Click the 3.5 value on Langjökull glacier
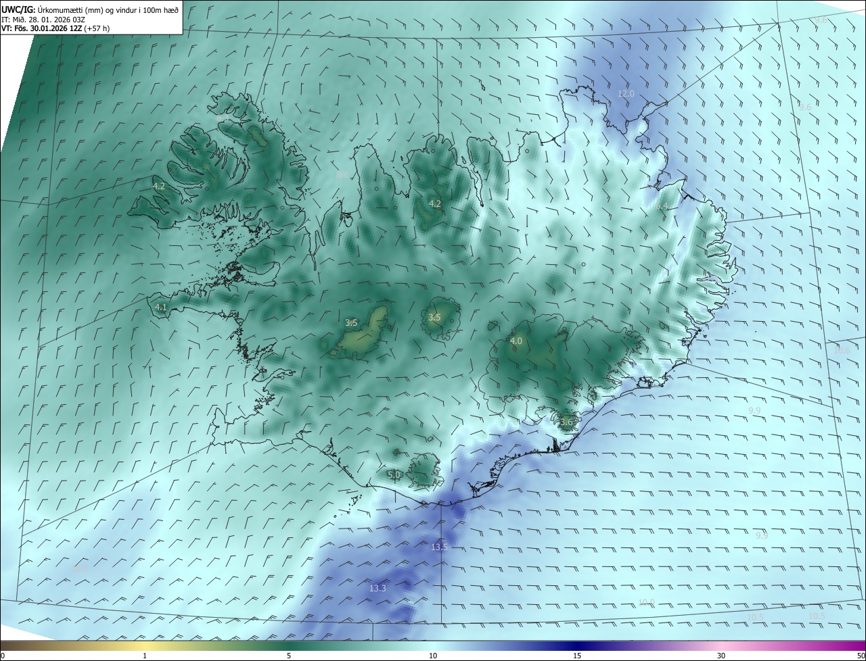 [x=351, y=323]
